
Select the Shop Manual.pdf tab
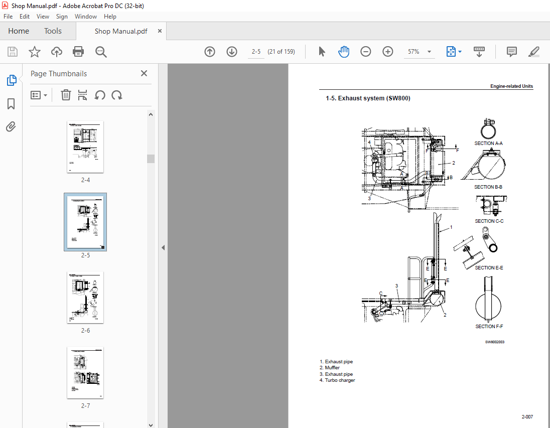coord(121,31)
